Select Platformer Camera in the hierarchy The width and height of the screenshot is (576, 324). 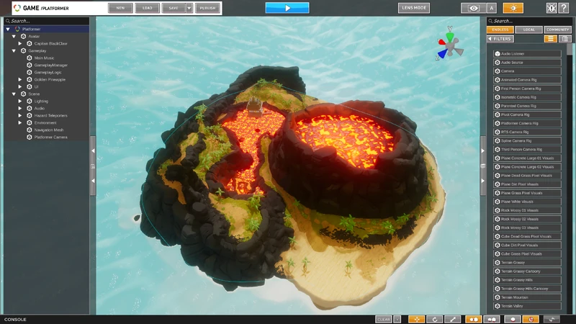(50, 137)
